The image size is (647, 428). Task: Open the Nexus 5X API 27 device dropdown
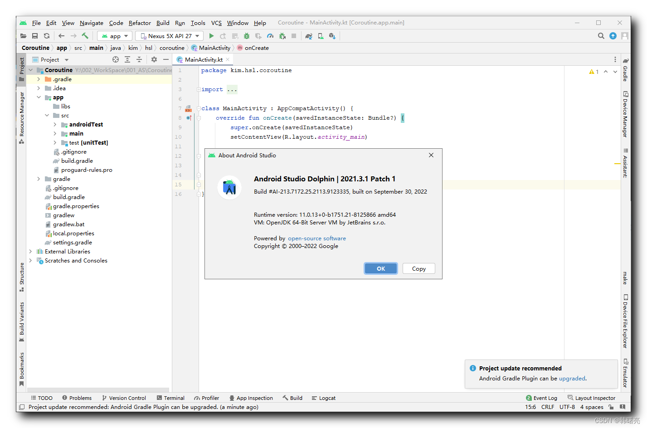(x=169, y=35)
